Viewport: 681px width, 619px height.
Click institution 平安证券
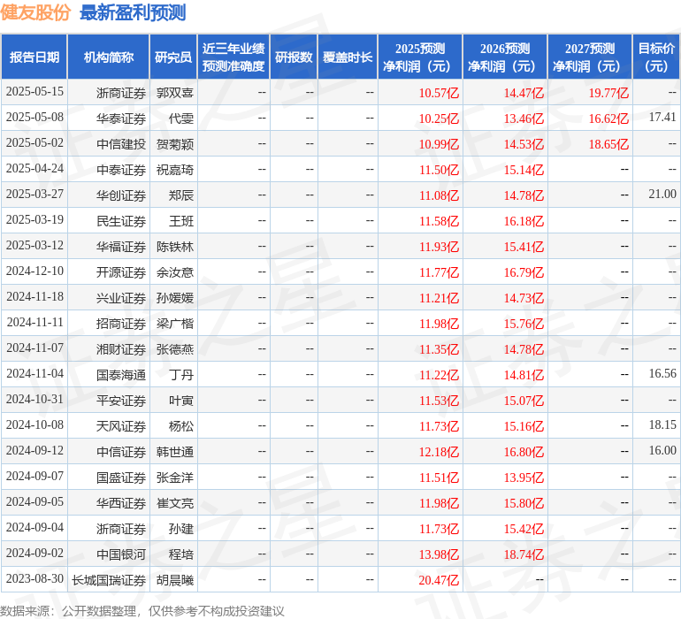click(121, 401)
